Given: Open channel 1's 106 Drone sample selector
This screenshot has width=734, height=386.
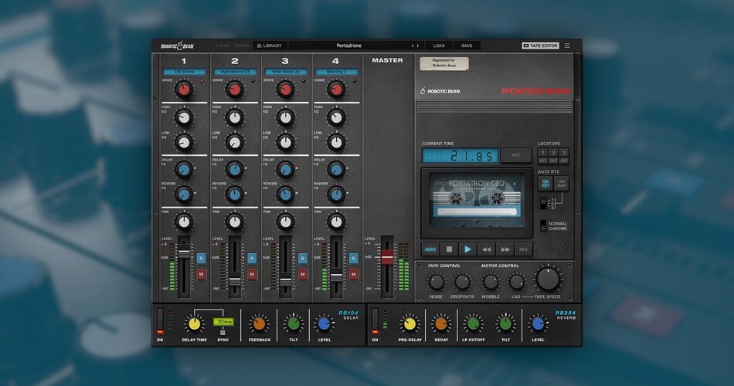Looking at the screenshot, I should [x=183, y=72].
